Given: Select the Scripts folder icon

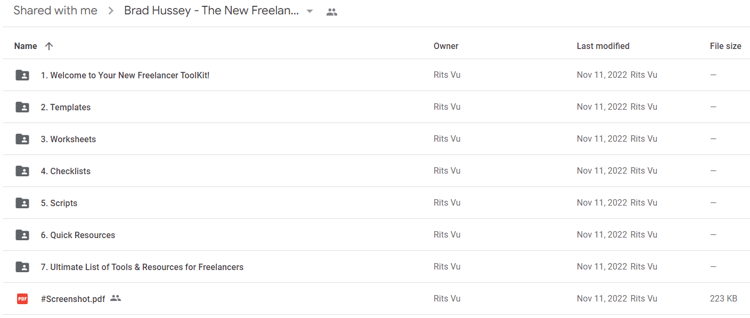Looking at the screenshot, I should click(22, 203).
